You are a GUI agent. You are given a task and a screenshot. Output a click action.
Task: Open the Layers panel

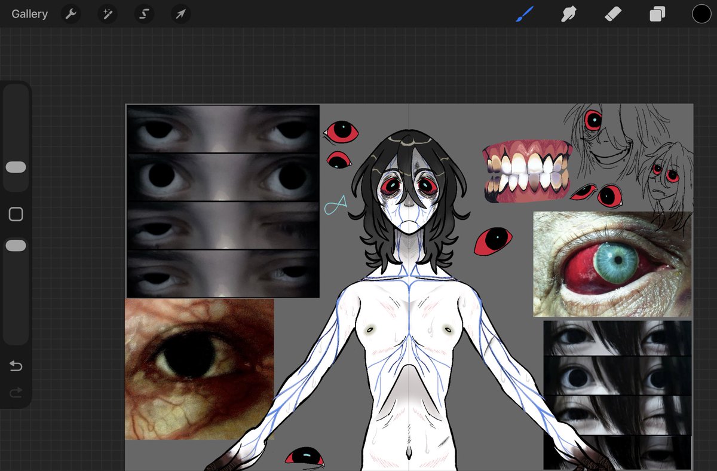657,14
